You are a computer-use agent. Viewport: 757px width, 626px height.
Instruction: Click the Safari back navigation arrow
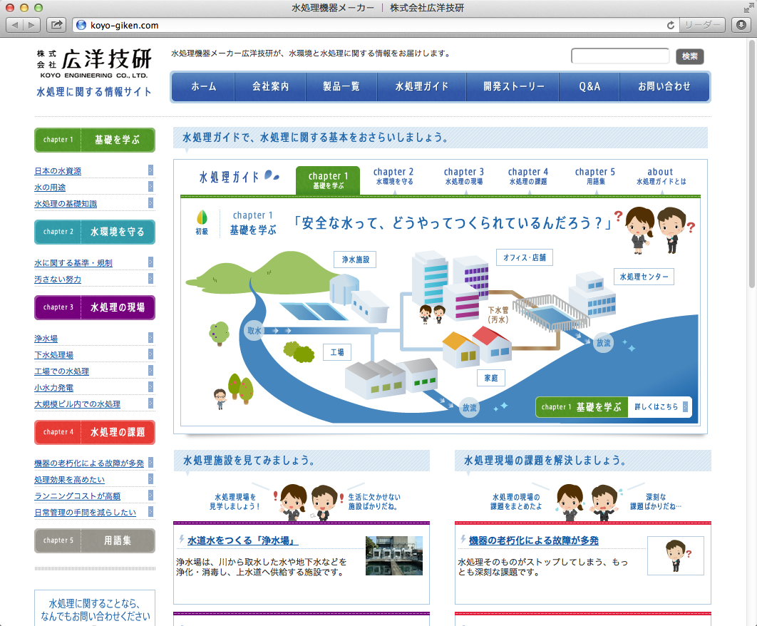click(16, 25)
